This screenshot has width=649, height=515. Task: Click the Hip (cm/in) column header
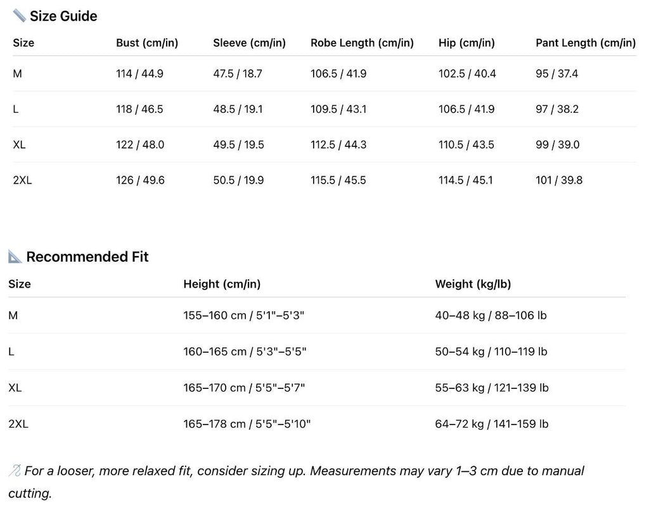466,43
